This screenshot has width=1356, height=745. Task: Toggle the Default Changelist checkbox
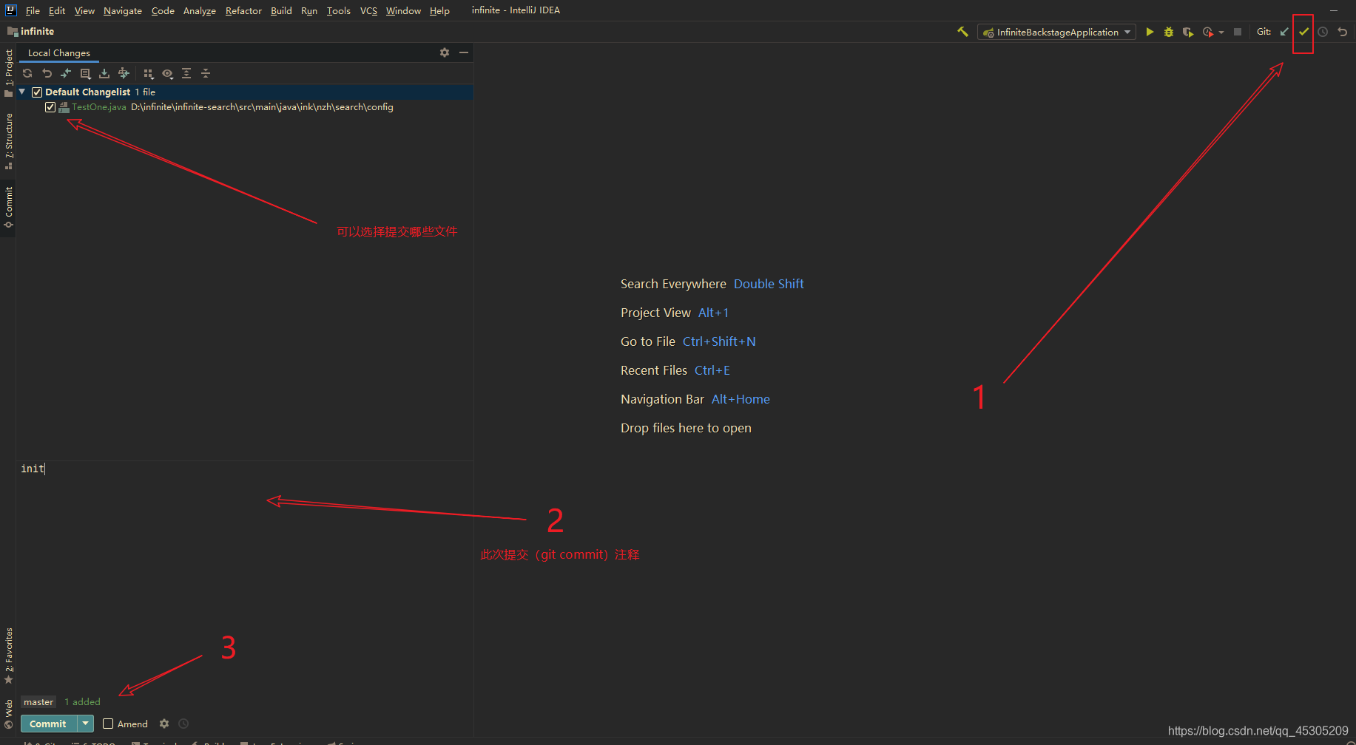[37, 92]
